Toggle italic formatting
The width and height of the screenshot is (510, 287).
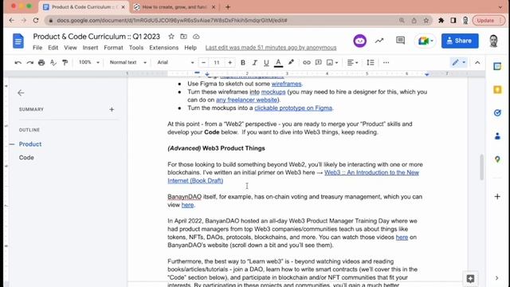[255, 62]
